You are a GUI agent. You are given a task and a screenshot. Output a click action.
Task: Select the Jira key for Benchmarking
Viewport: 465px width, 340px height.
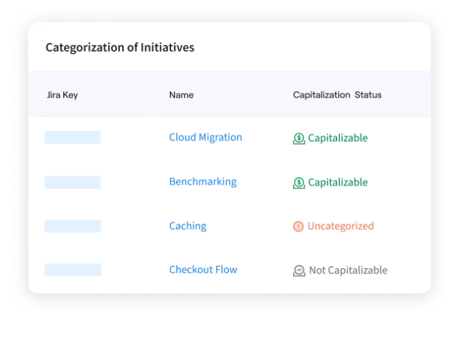72,182
